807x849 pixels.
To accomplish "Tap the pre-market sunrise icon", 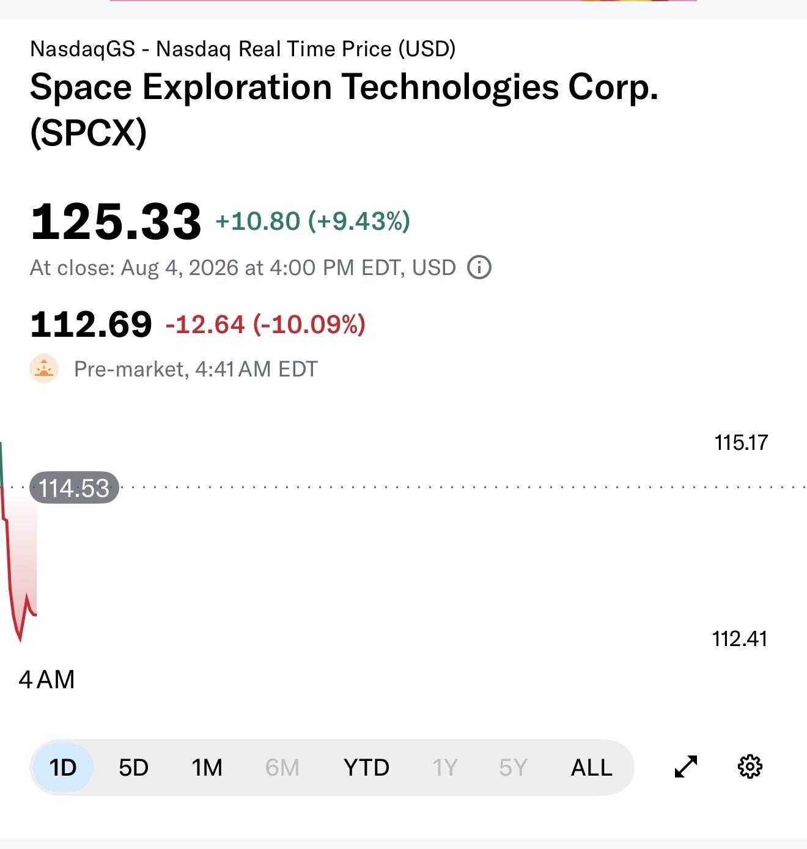I will tap(44, 369).
